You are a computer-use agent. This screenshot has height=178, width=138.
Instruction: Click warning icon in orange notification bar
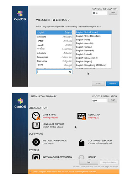coord(30,172)
